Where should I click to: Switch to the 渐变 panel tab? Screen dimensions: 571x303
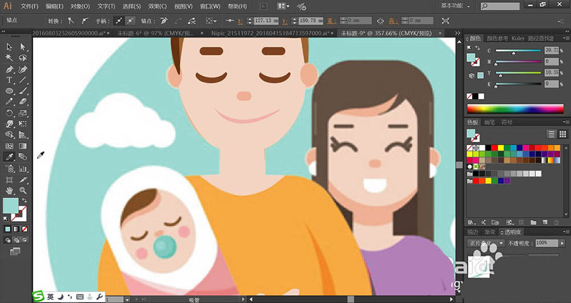pyautogui.click(x=490, y=232)
